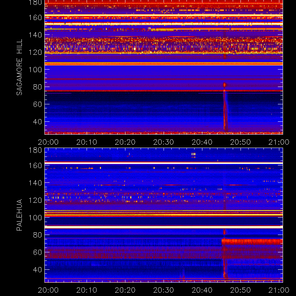Click 20:00 time label under Palehua plot
The width and height of the screenshot is (296, 296).
[48, 290]
